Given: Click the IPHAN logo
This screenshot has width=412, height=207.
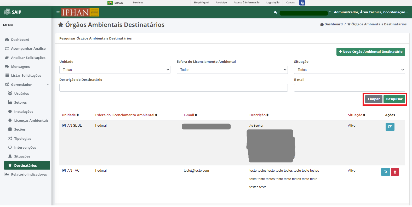Looking at the screenshot, I should [x=80, y=12].
